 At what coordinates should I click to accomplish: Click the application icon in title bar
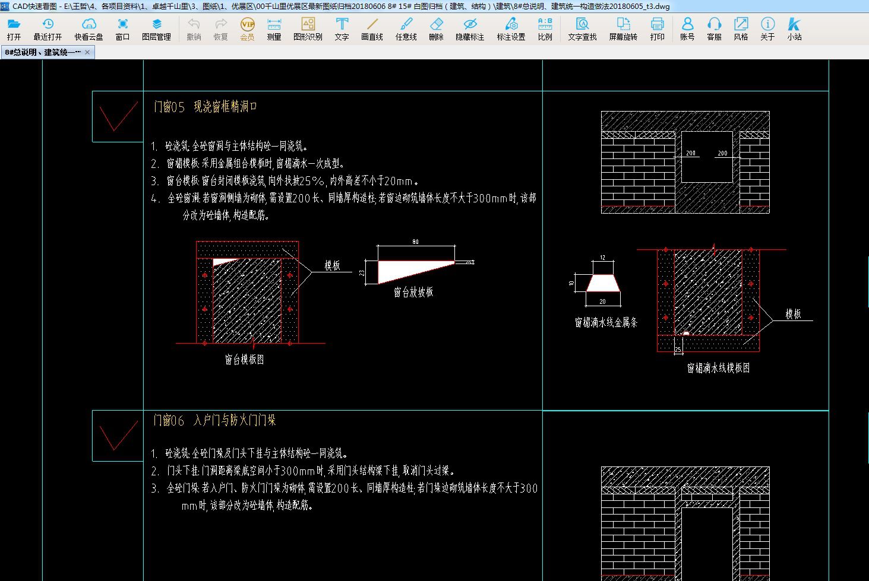5,6
